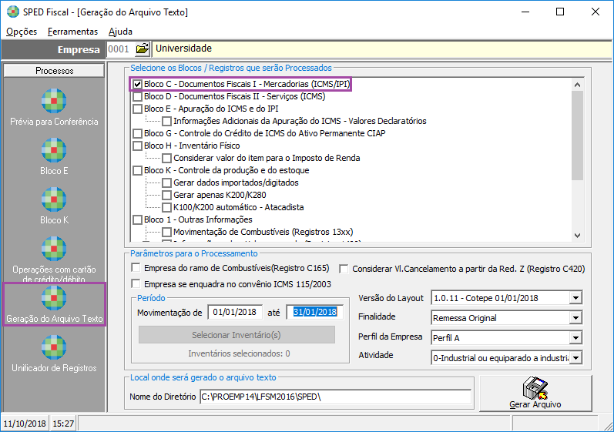The image size is (614, 432).
Task: Check Bloco H - Inventário Físico
Action: pyautogui.click(x=137, y=146)
